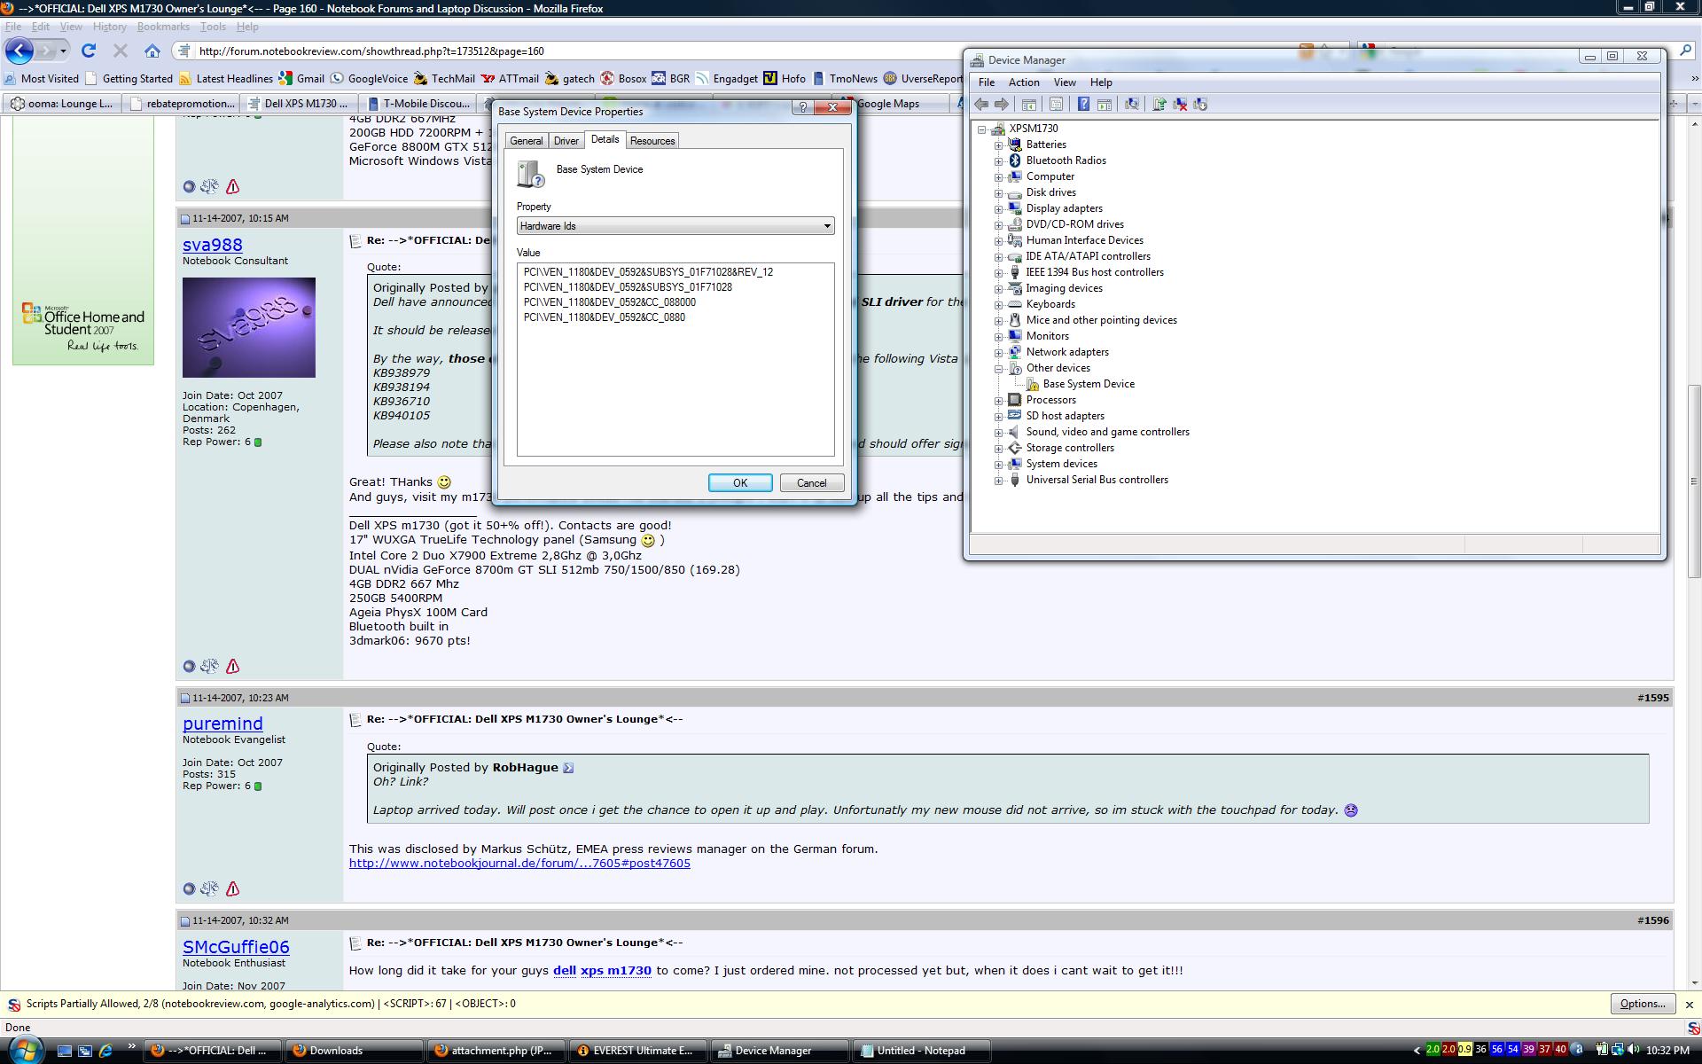This screenshot has width=1702, height=1064.
Task: Click the Gmail bookmark
Action: pyautogui.click(x=301, y=79)
